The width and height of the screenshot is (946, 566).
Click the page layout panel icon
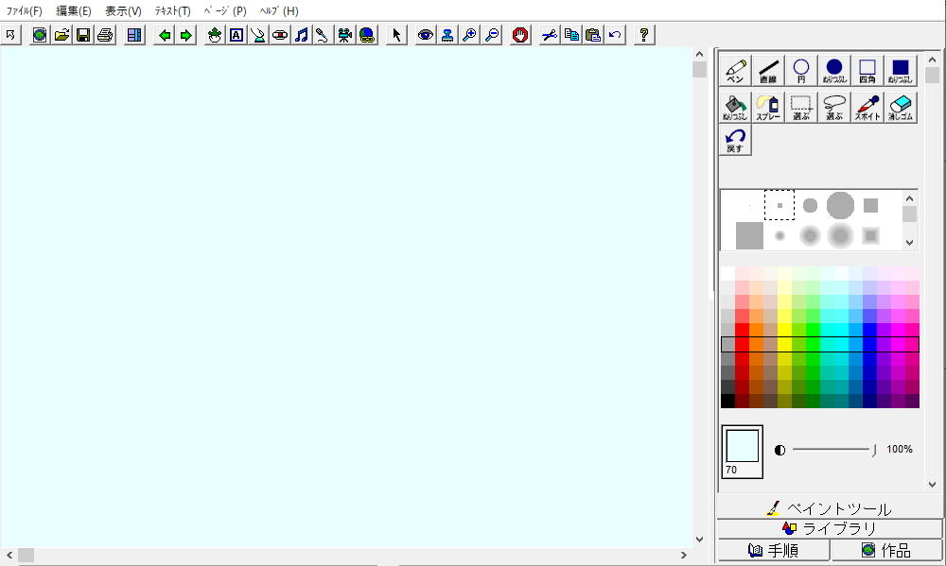pyautogui.click(x=134, y=35)
